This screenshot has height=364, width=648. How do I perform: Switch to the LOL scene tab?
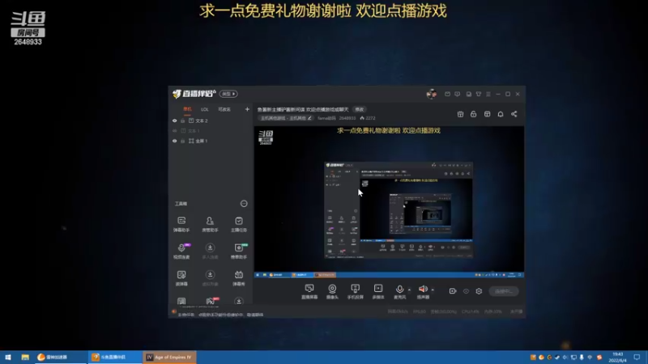[205, 109]
